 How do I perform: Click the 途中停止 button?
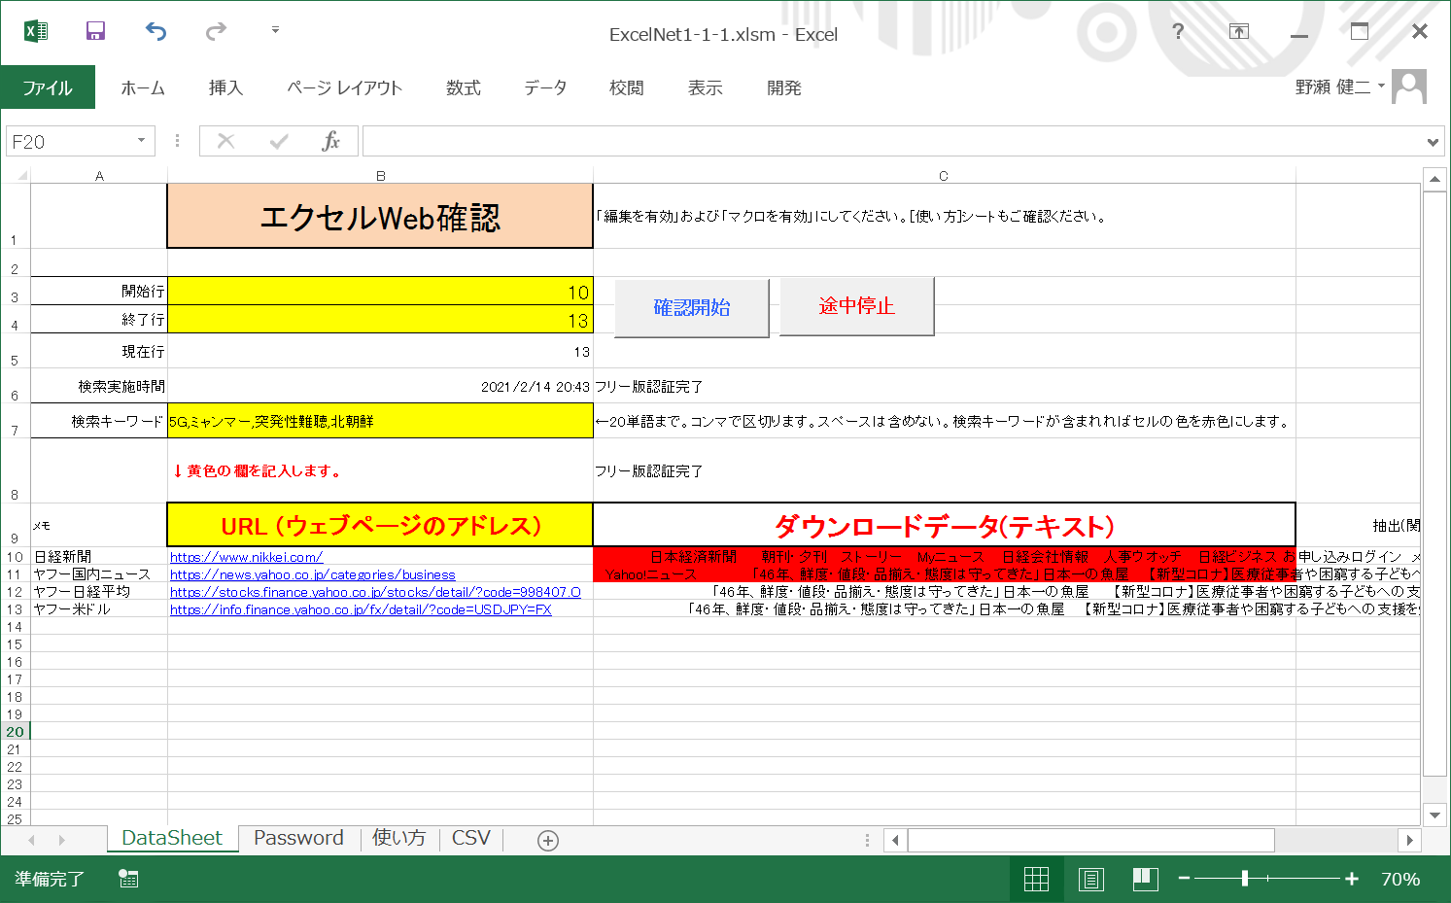[856, 306]
